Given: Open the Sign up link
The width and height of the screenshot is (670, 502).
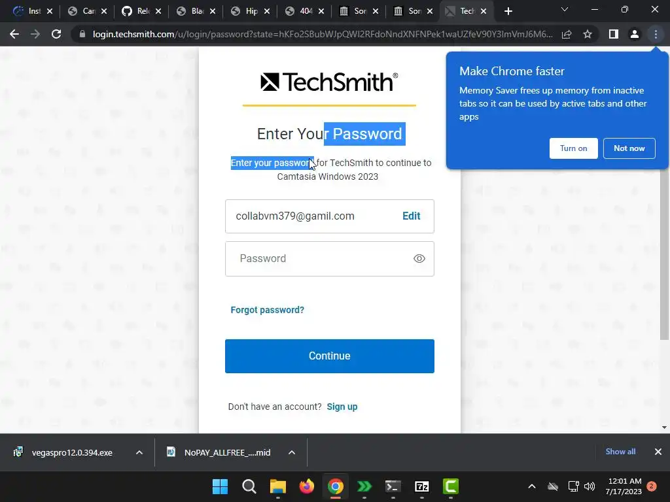Looking at the screenshot, I should [342, 407].
